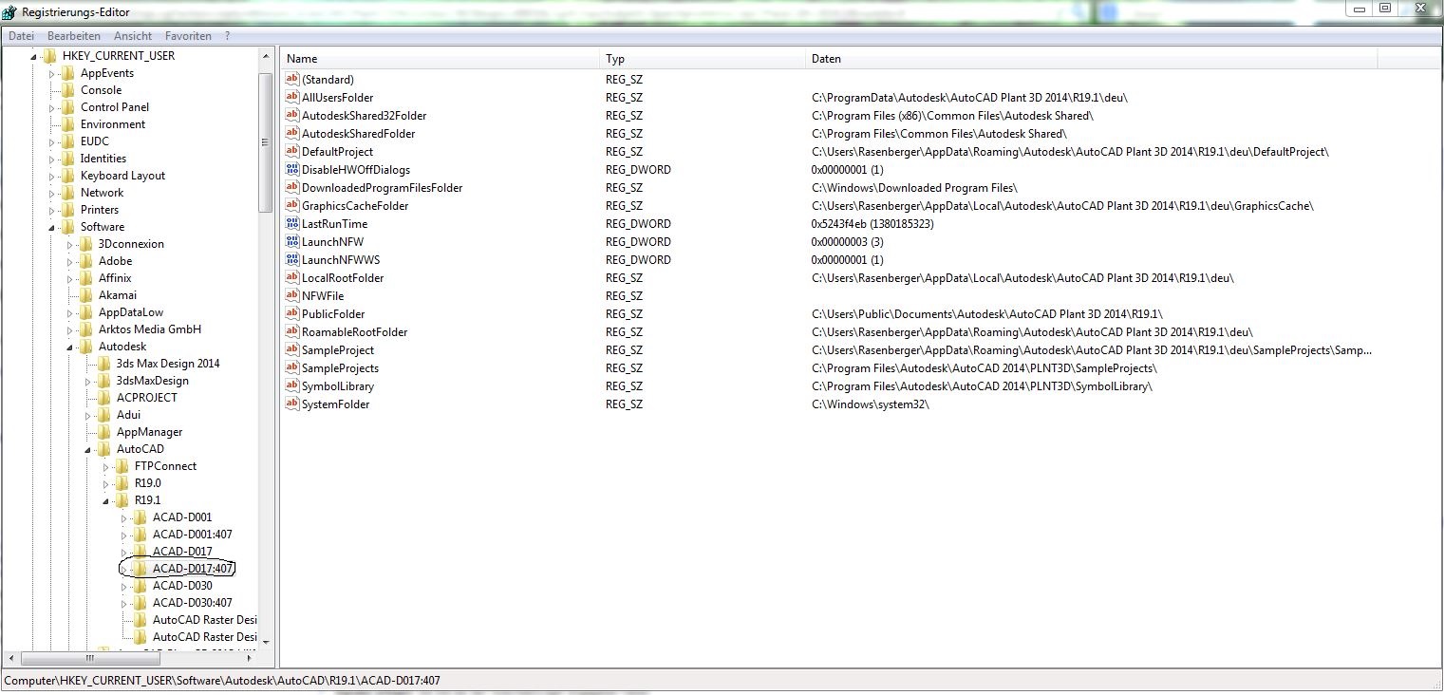Open the Favoriten menu
This screenshot has width=1444, height=695.
tap(188, 36)
